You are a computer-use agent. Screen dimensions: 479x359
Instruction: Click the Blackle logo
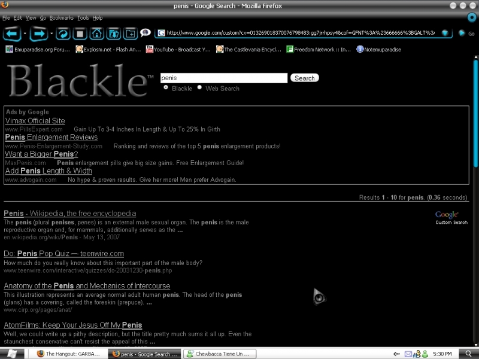click(80, 81)
